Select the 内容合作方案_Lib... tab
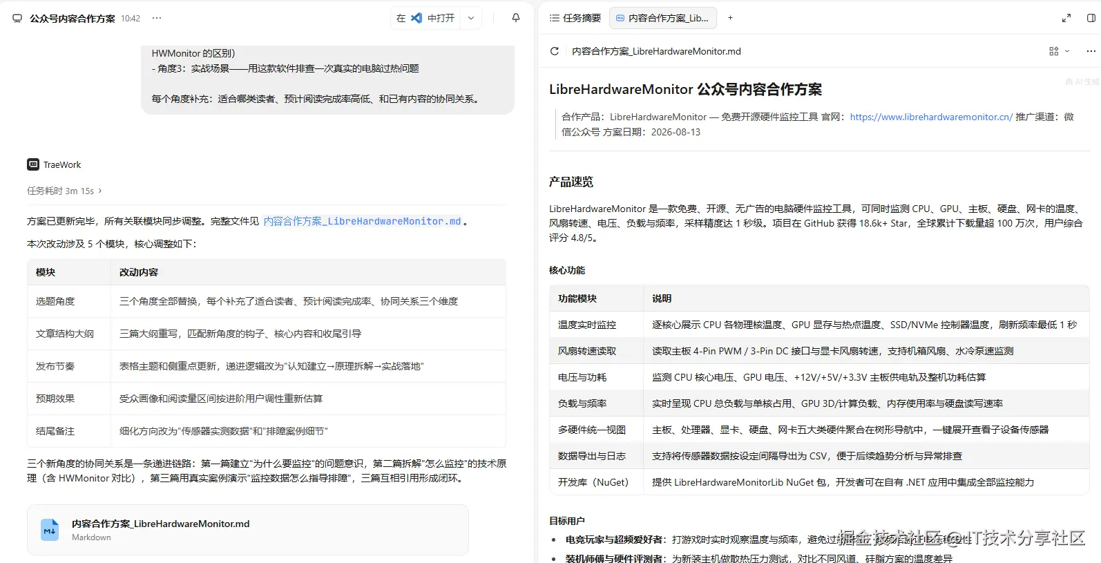1101x563 pixels. coord(663,18)
